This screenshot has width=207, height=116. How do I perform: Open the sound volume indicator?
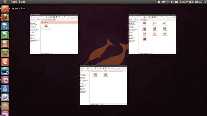coord(172,2)
